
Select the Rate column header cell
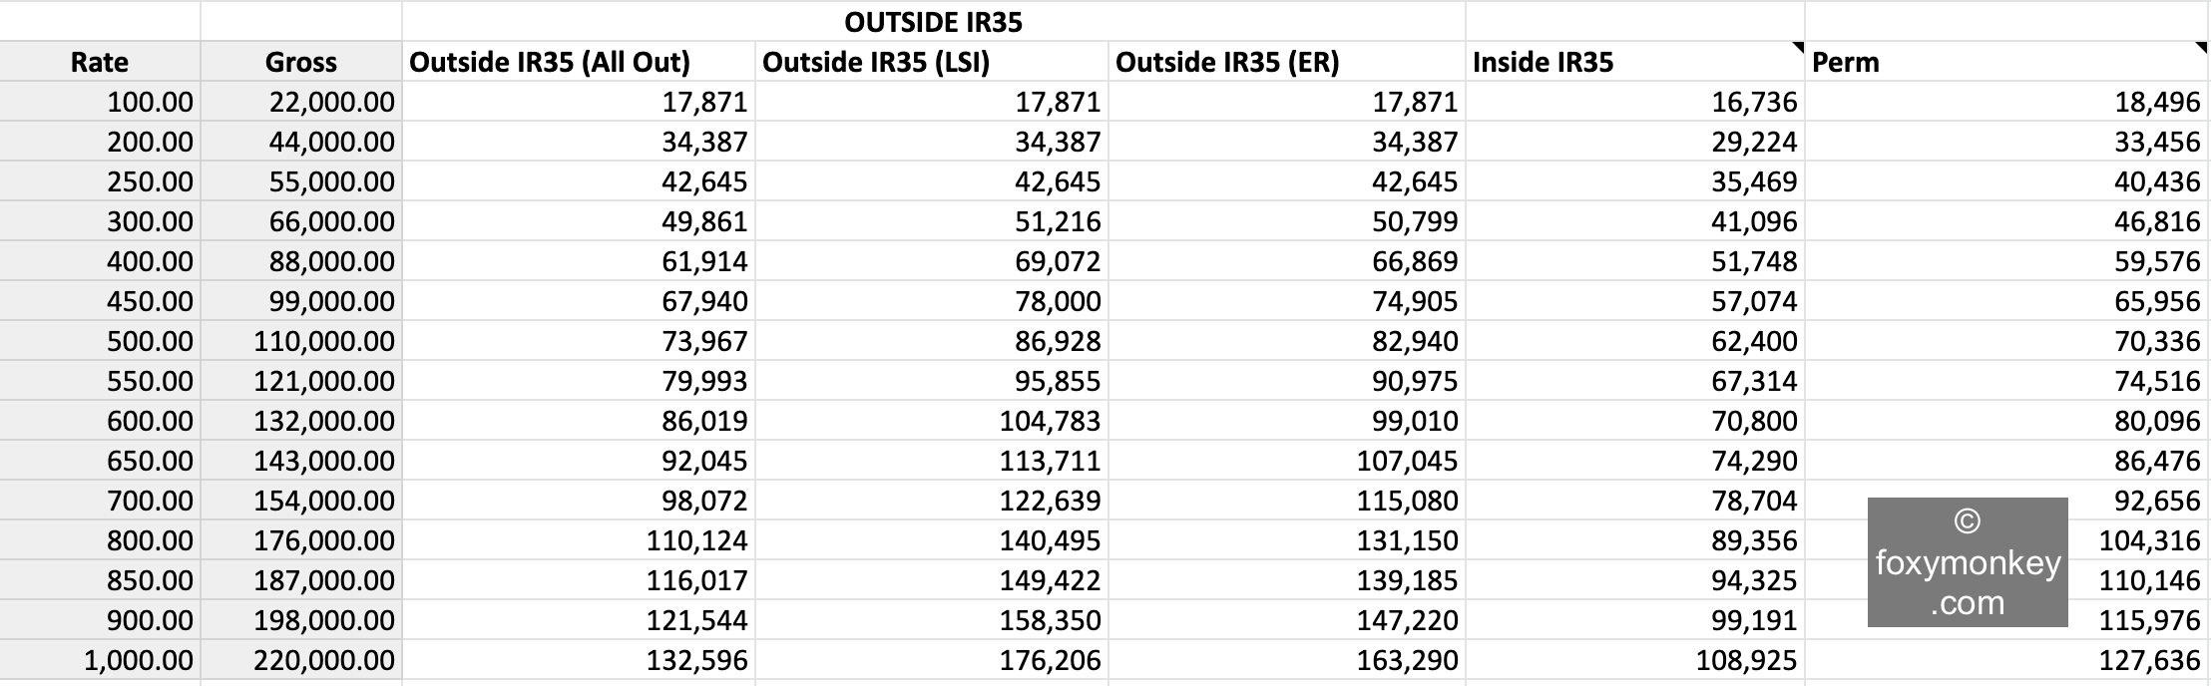(x=100, y=62)
